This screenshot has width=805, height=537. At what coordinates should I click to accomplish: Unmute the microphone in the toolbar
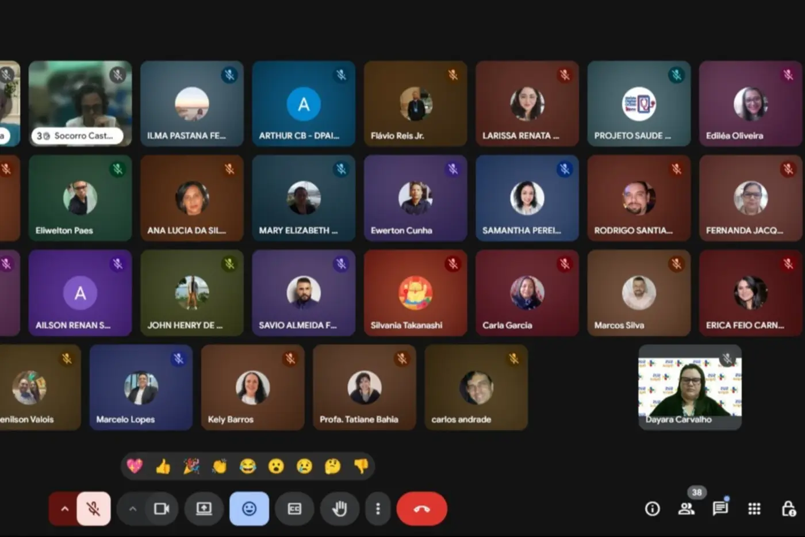click(93, 509)
